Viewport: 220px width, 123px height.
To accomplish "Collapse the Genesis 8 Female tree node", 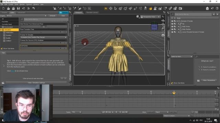I will tap(177, 21).
